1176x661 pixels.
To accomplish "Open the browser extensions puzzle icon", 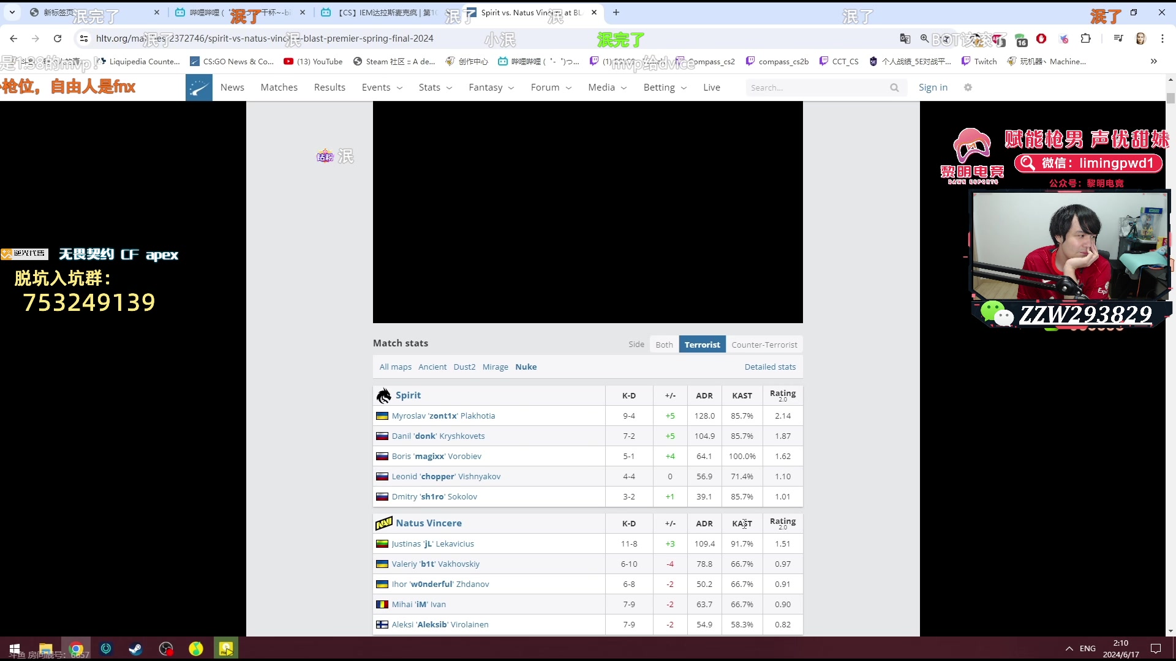I will pyautogui.click(x=1086, y=39).
